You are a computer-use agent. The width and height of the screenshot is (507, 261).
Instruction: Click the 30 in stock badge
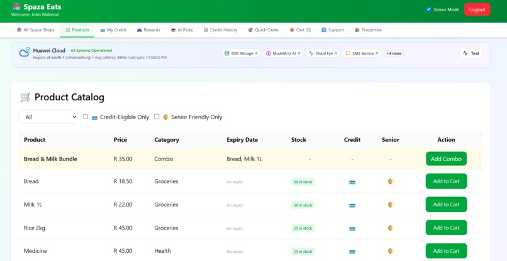point(303,205)
